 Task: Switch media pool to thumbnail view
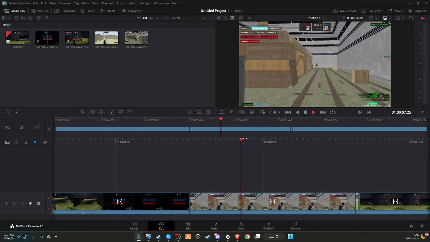tap(145, 18)
